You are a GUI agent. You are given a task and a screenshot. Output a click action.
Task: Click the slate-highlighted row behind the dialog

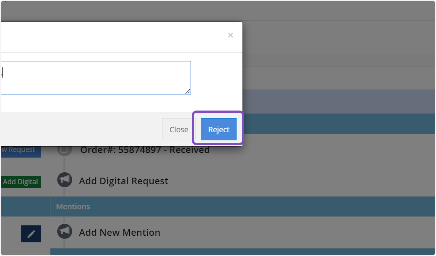tap(338, 101)
